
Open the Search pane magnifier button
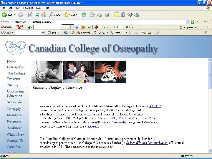[55, 15]
